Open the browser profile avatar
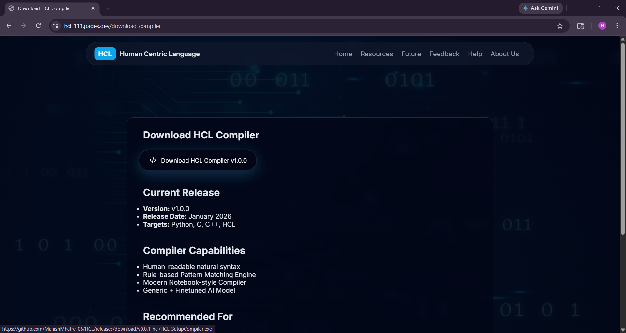The width and height of the screenshot is (626, 333). (x=602, y=26)
